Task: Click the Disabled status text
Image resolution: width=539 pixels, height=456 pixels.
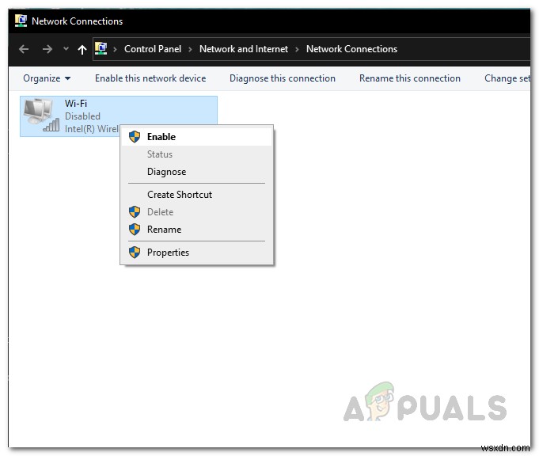Action: click(x=82, y=116)
